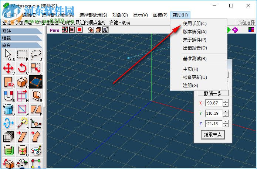Choose the rectangle selection tool (R)

coord(22,55)
